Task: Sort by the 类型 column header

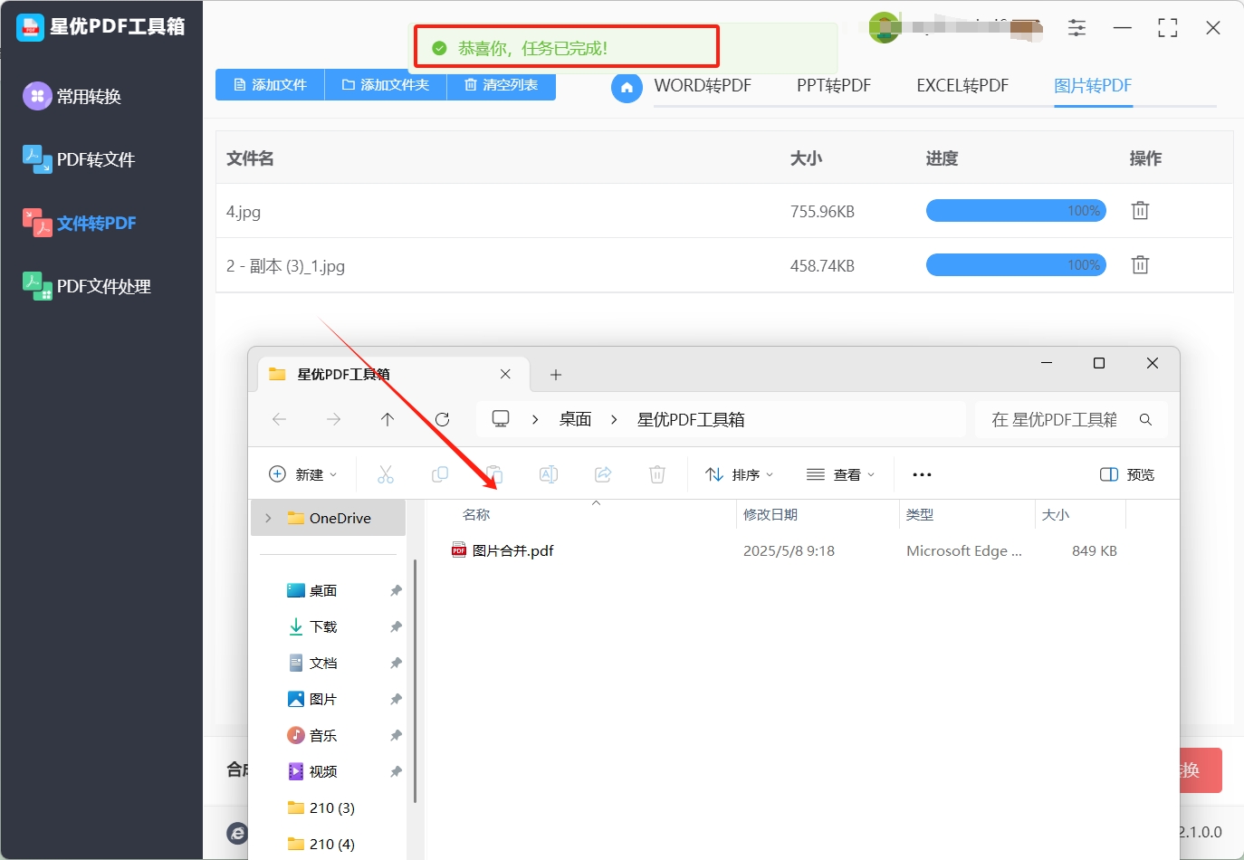Action: (920, 514)
